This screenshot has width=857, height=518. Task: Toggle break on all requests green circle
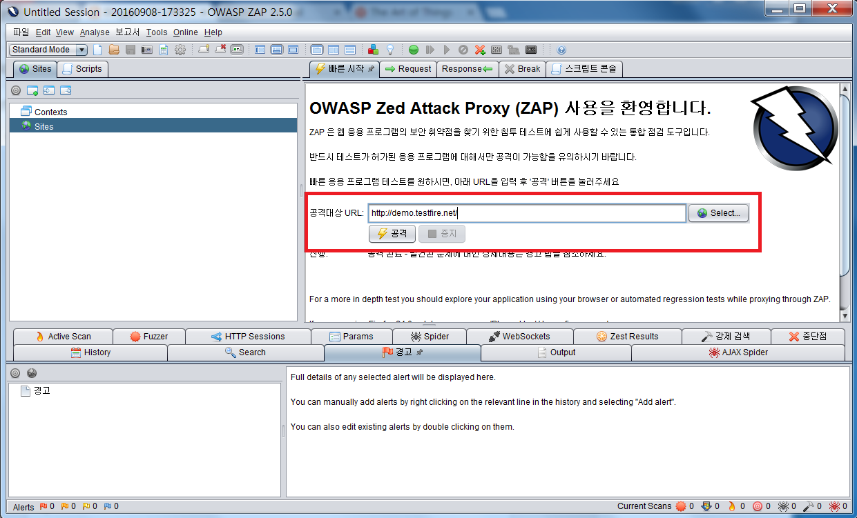pos(415,50)
